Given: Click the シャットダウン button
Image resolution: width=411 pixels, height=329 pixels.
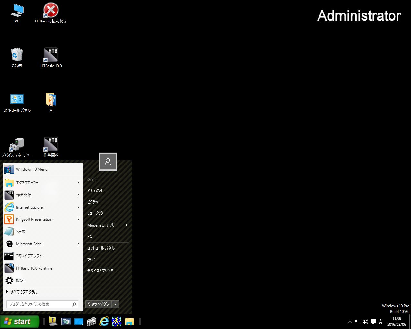Looking at the screenshot, I should pyautogui.click(x=99, y=304).
